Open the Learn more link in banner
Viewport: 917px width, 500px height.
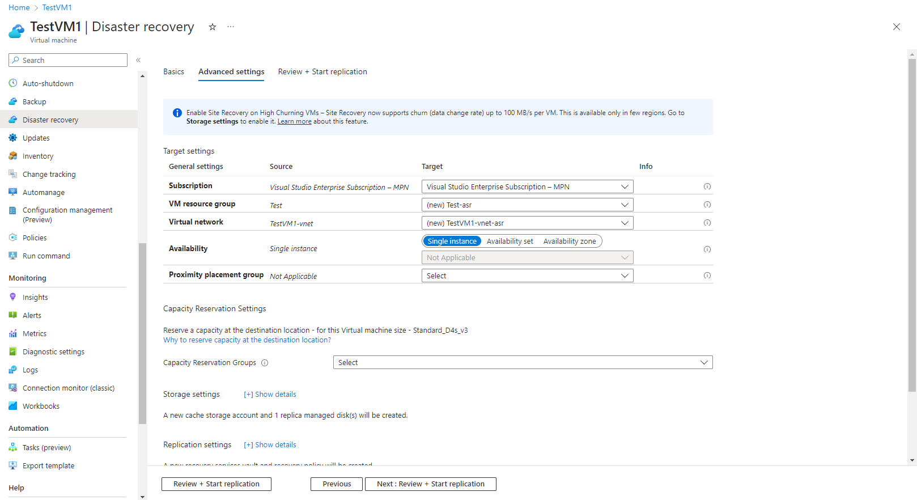[x=294, y=121]
